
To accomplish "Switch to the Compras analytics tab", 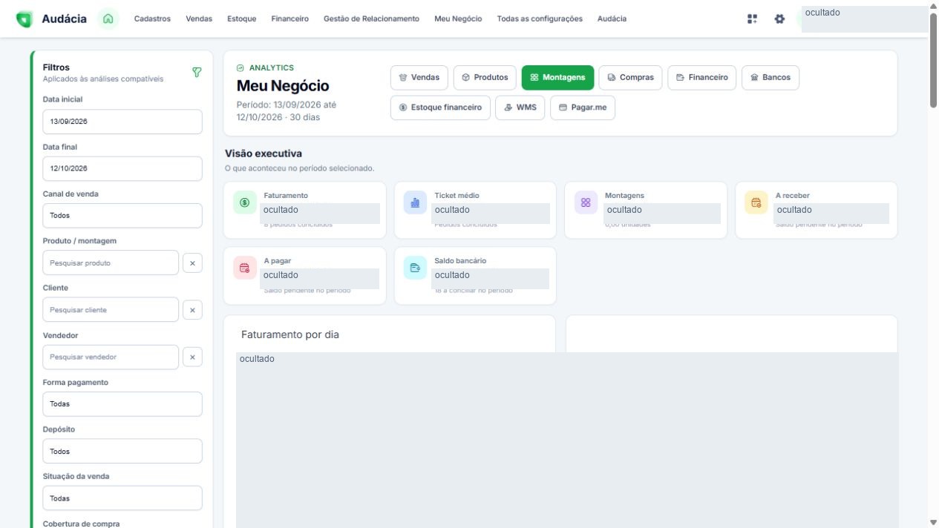I will 630,77.
